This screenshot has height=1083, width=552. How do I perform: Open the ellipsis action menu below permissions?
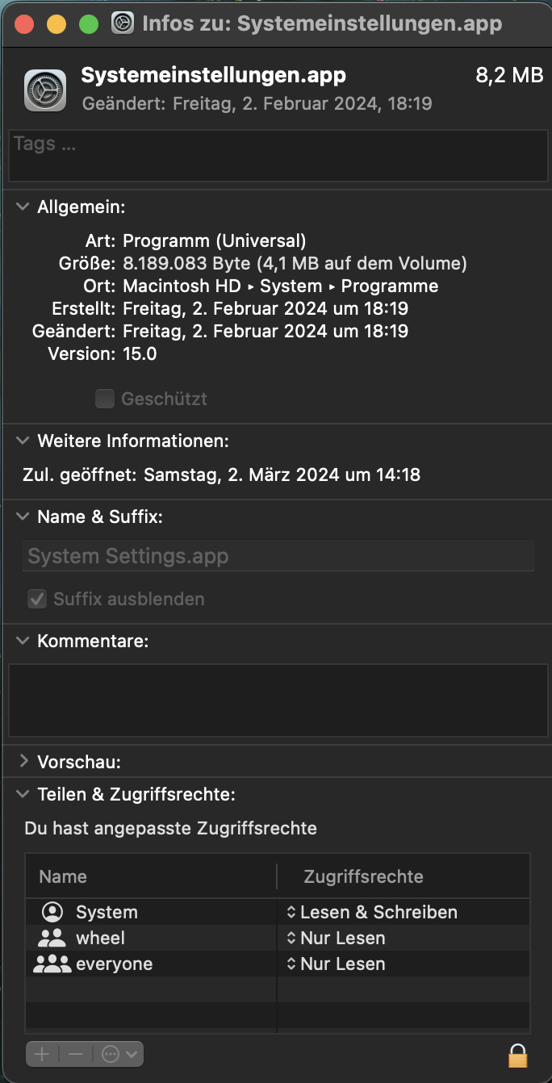pos(119,1054)
